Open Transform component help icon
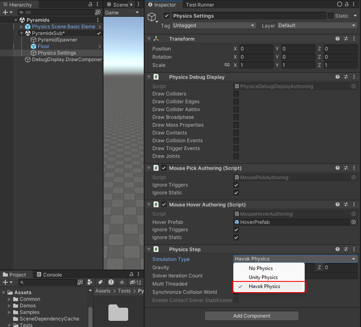This screenshot has height=327, width=361. pyautogui.click(x=337, y=39)
